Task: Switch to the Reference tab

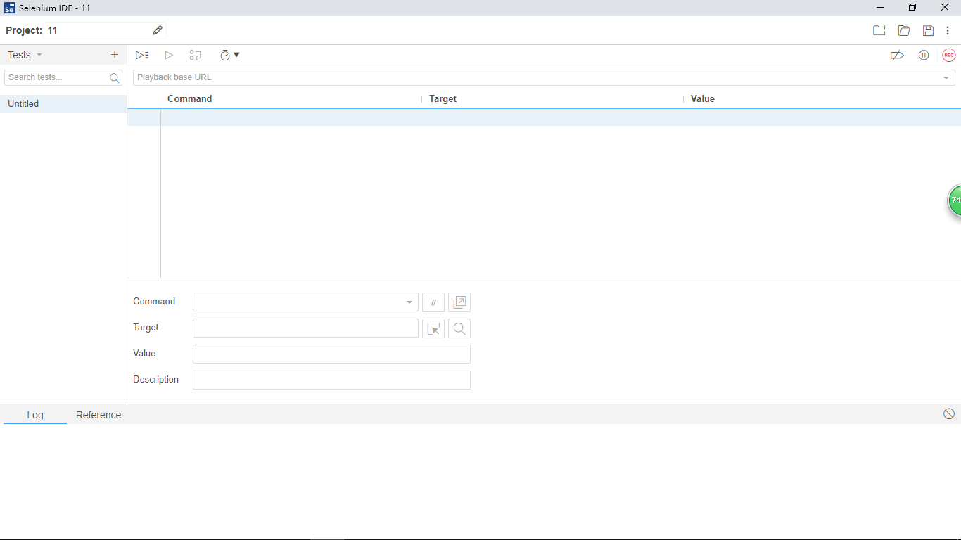Action: coord(98,415)
